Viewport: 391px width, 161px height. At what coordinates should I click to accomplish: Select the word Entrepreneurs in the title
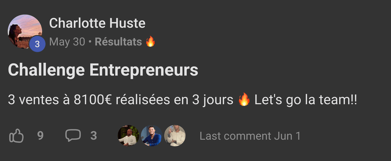pyautogui.click(x=144, y=71)
